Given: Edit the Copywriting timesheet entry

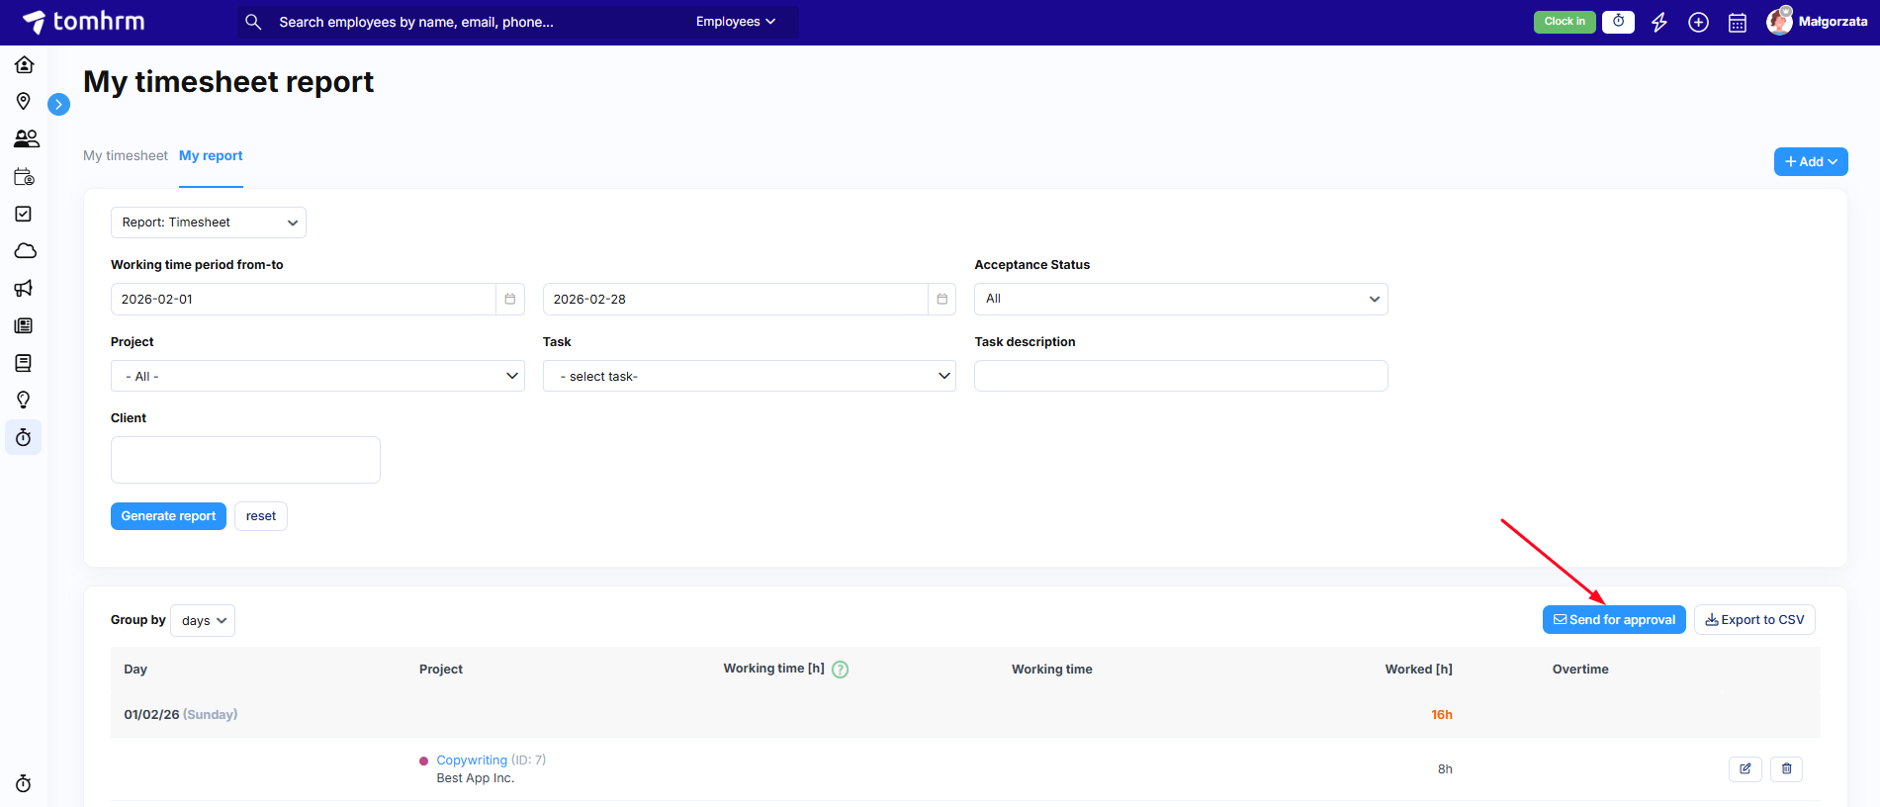Looking at the screenshot, I should pyautogui.click(x=1745, y=768).
